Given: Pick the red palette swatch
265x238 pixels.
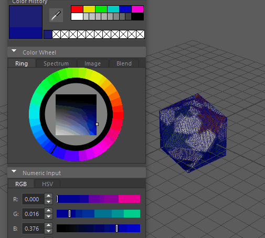Looking at the screenshot, I should pyautogui.click(x=77, y=9).
